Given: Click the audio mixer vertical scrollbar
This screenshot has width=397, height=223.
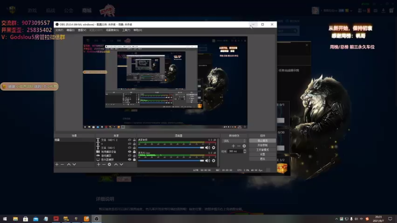Looking at the screenshot, I should (218, 152).
